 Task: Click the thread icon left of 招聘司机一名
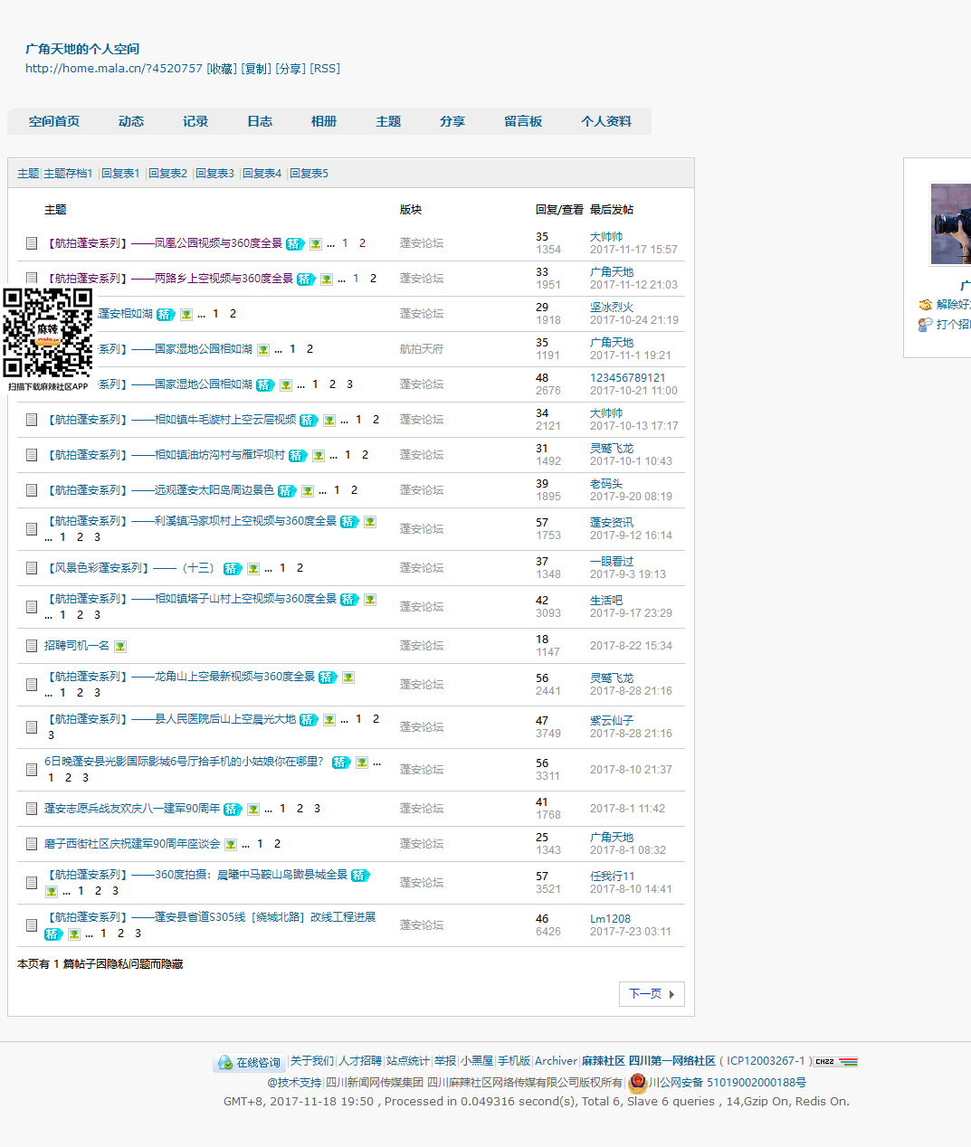31,646
